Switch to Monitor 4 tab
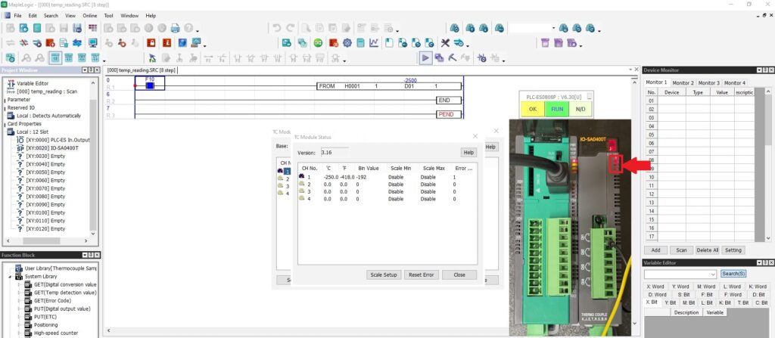 (x=734, y=83)
